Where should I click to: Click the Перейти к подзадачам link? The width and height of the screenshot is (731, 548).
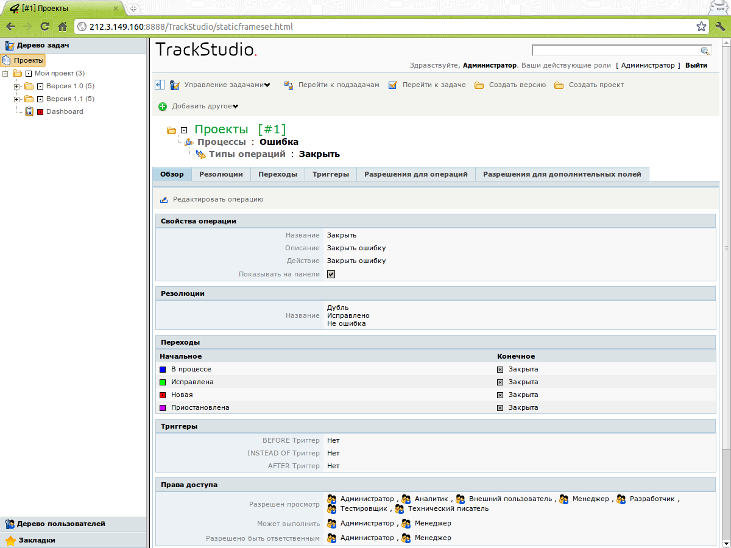[x=339, y=85]
